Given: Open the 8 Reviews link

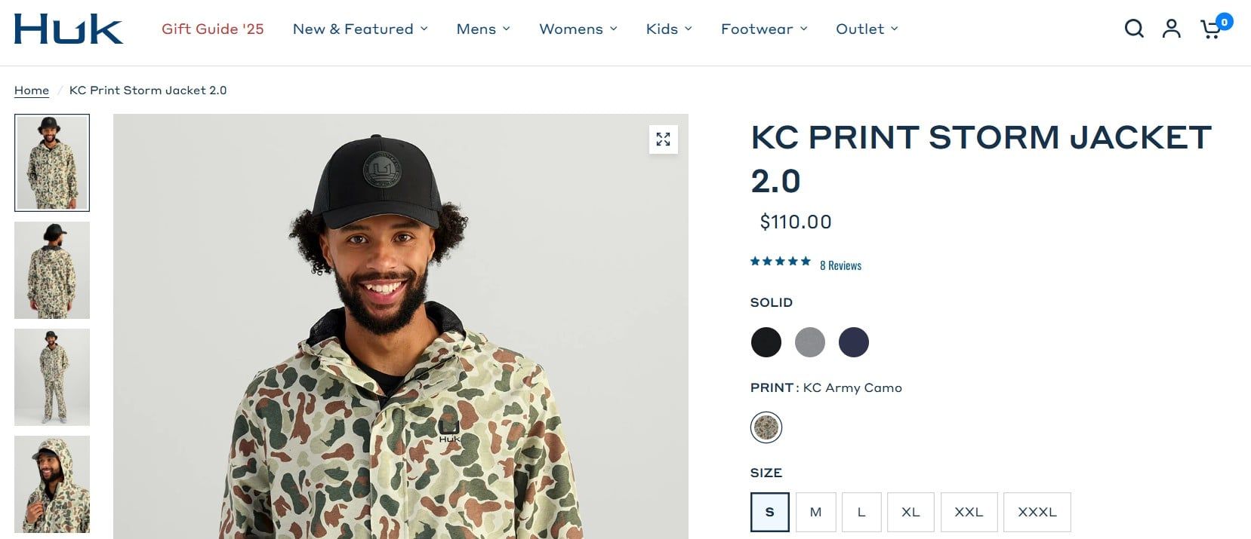Looking at the screenshot, I should 840,265.
